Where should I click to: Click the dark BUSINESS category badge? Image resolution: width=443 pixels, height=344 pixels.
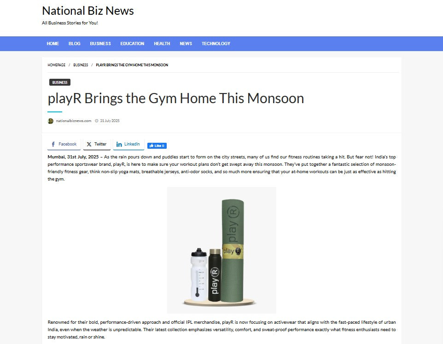pyautogui.click(x=60, y=82)
